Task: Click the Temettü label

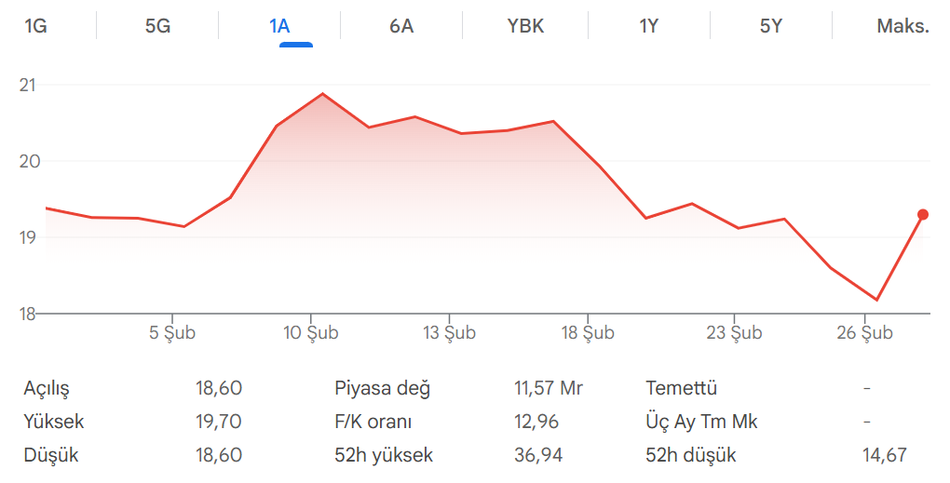Action: (681, 389)
